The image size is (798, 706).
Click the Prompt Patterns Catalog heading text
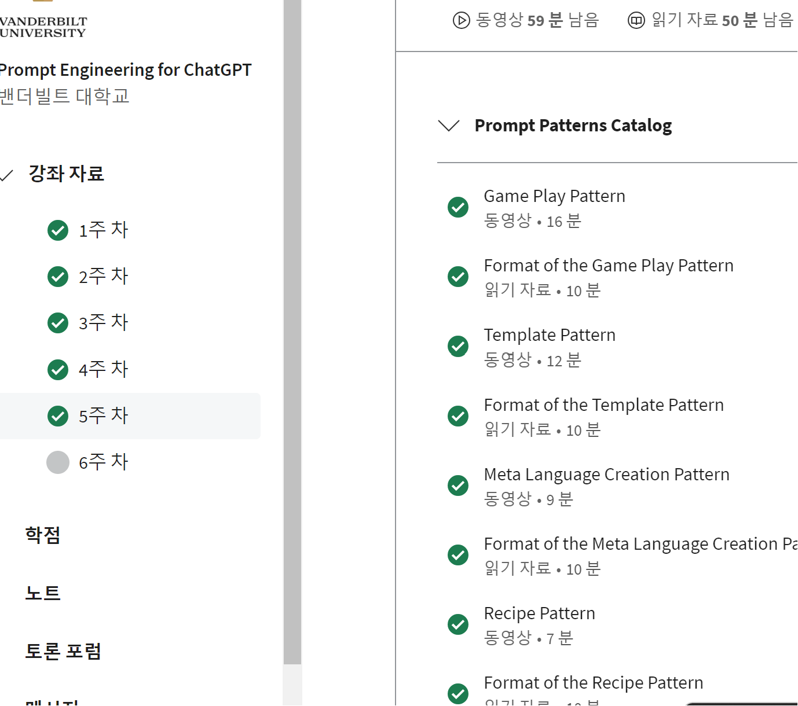pyautogui.click(x=573, y=126)
